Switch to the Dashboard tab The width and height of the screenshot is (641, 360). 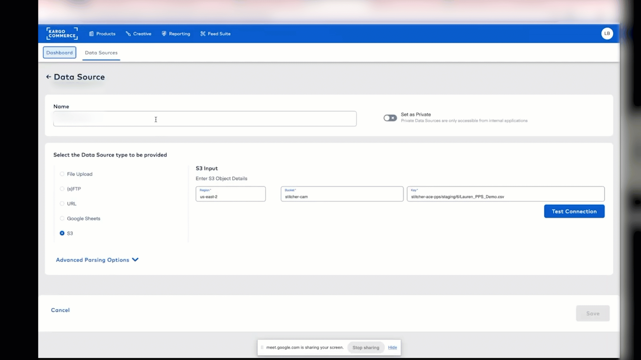click(59, 52)
